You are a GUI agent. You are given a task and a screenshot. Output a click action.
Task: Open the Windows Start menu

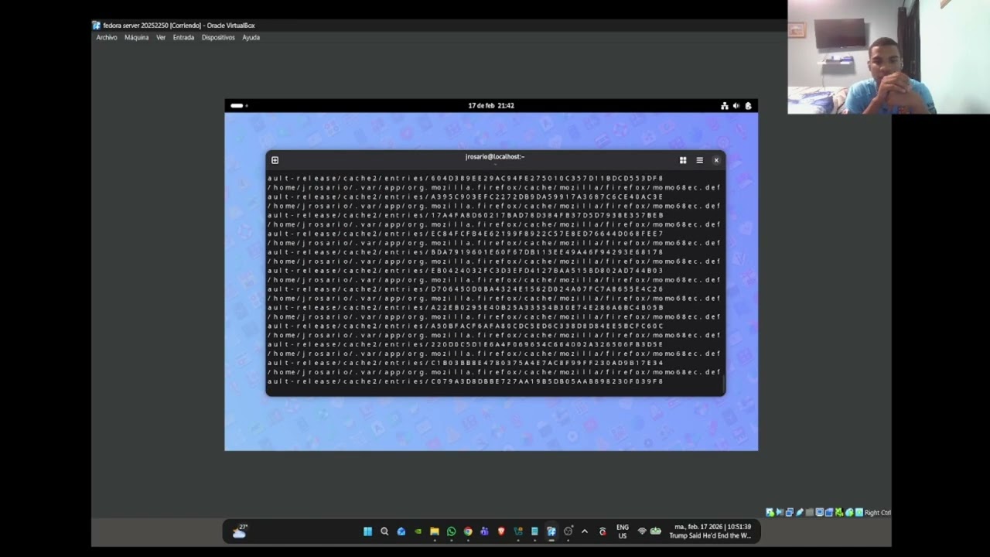[367, 531]
